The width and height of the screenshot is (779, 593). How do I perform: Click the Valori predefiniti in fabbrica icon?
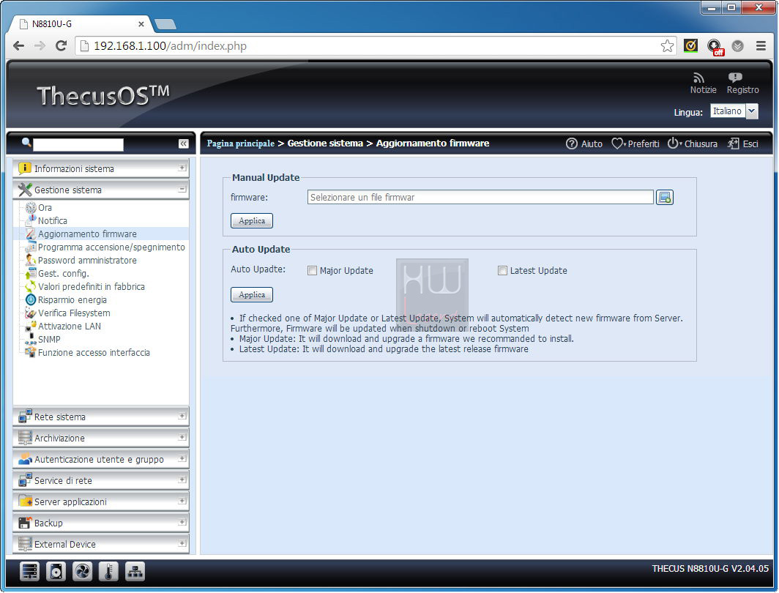pyautogui.click(x=31, y=286)
